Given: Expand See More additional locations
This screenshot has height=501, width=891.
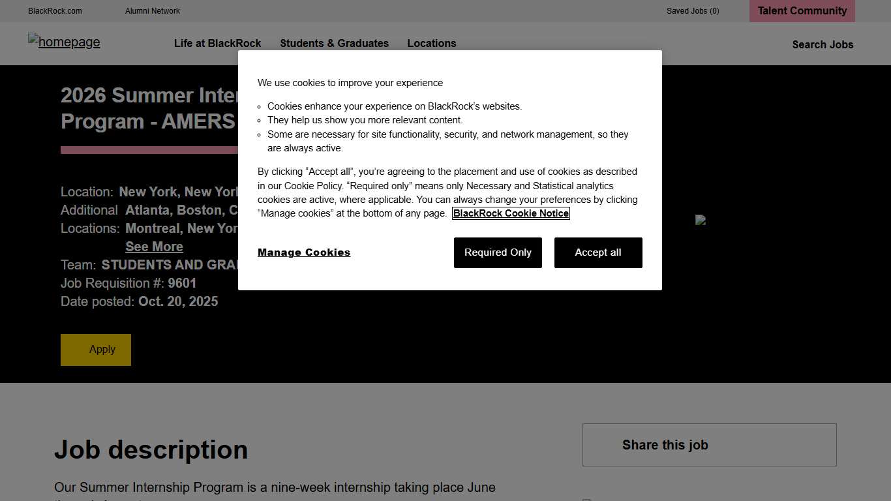Looking at the screenshot, I should [x=154, y=247].
